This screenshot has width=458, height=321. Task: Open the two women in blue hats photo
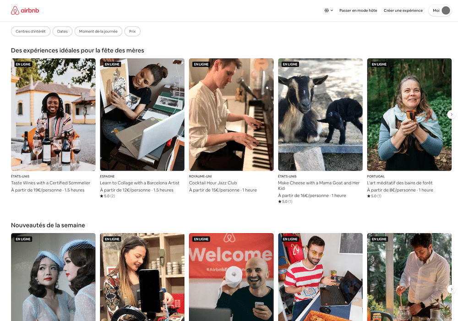coord(53,277)
